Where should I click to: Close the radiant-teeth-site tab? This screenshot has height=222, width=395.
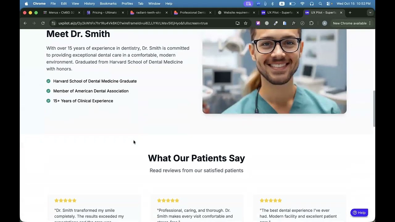pyautogui.click(x=167, y=13)
